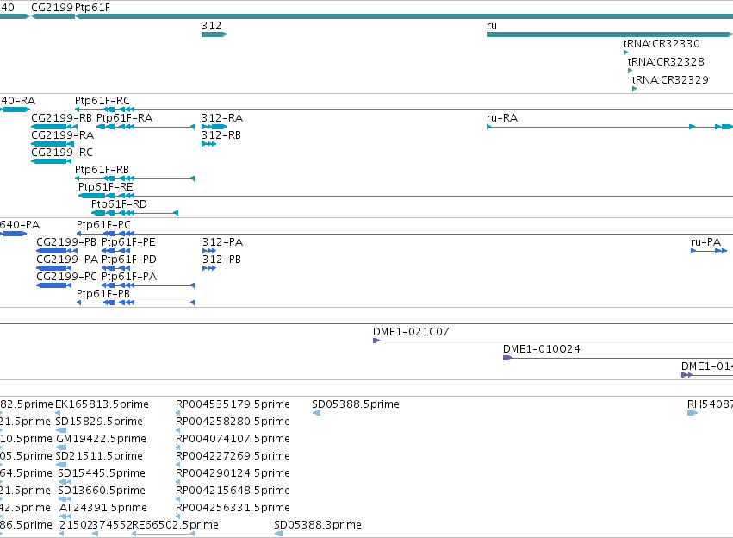This screenshot has height=538, width=733.
Task: Select the ru-PA protein label
Action: click(706, 242)
